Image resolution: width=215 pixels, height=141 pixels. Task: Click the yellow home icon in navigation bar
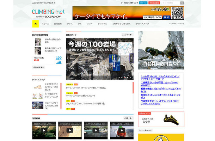click(x=35, y=24)
